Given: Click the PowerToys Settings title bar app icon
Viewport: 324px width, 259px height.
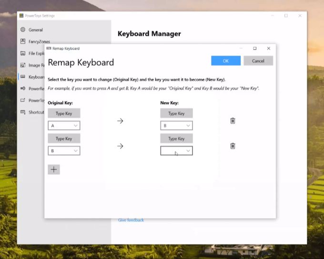Looking at the screenshot, I should [21, 16].
